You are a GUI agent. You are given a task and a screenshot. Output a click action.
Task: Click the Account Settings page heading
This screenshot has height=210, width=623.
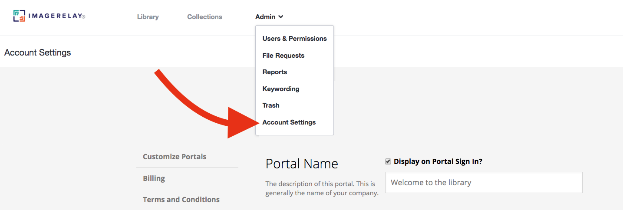click(37, 52)
